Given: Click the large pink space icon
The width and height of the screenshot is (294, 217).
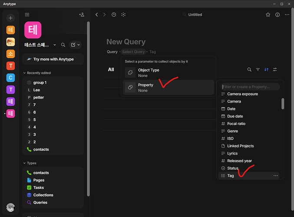Looking at the screenshot, I should click(33, 30).
